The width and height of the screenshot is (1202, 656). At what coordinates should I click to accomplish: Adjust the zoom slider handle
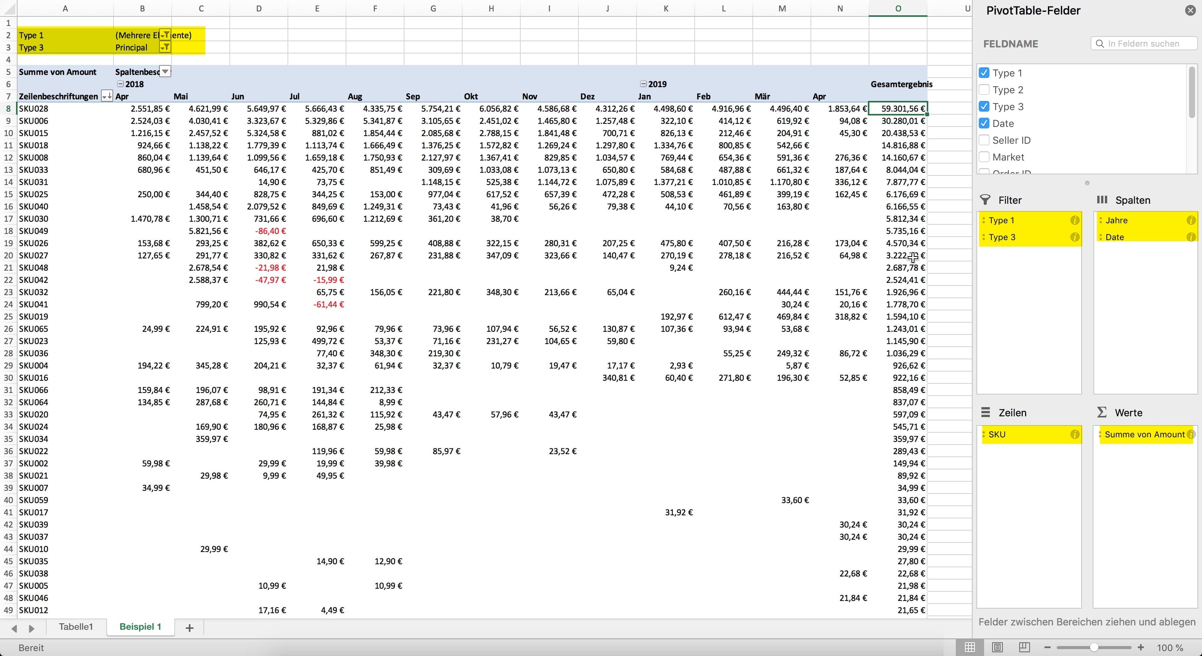point(1094,647)
